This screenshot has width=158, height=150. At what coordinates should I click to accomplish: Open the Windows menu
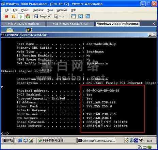point(62,10)
